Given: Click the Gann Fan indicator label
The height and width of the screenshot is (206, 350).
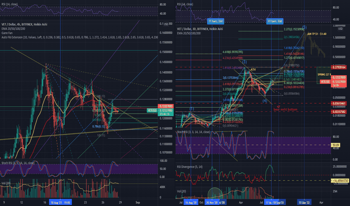Looking at the screenshot, I should pos(7,33).
